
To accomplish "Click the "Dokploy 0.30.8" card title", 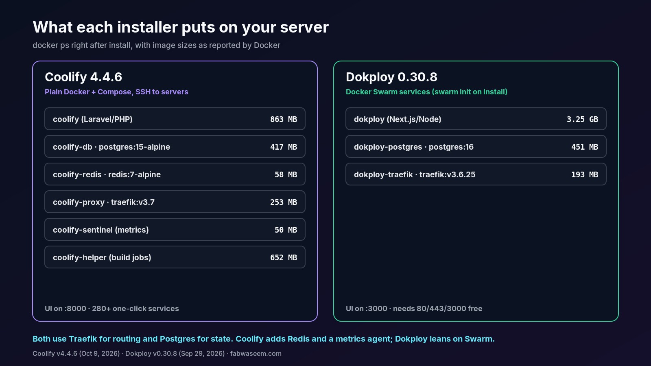I will [391, 77].
